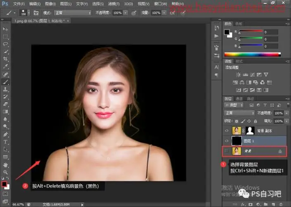Viewport: 291px width, 207px height.
Task: Add a Curves adjustment
Action: point(252,75)
